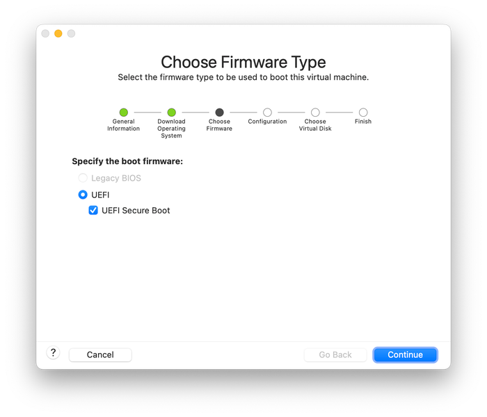Screen dimensions: 487x417
Task: Select the UEFI radio button
Action: [x=83, y=195]
